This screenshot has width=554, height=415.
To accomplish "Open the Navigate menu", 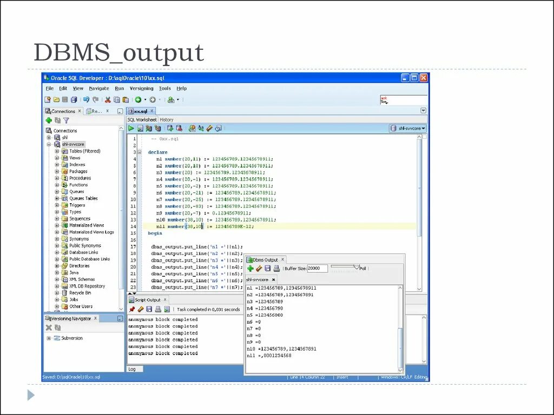I will click(99, 89).
